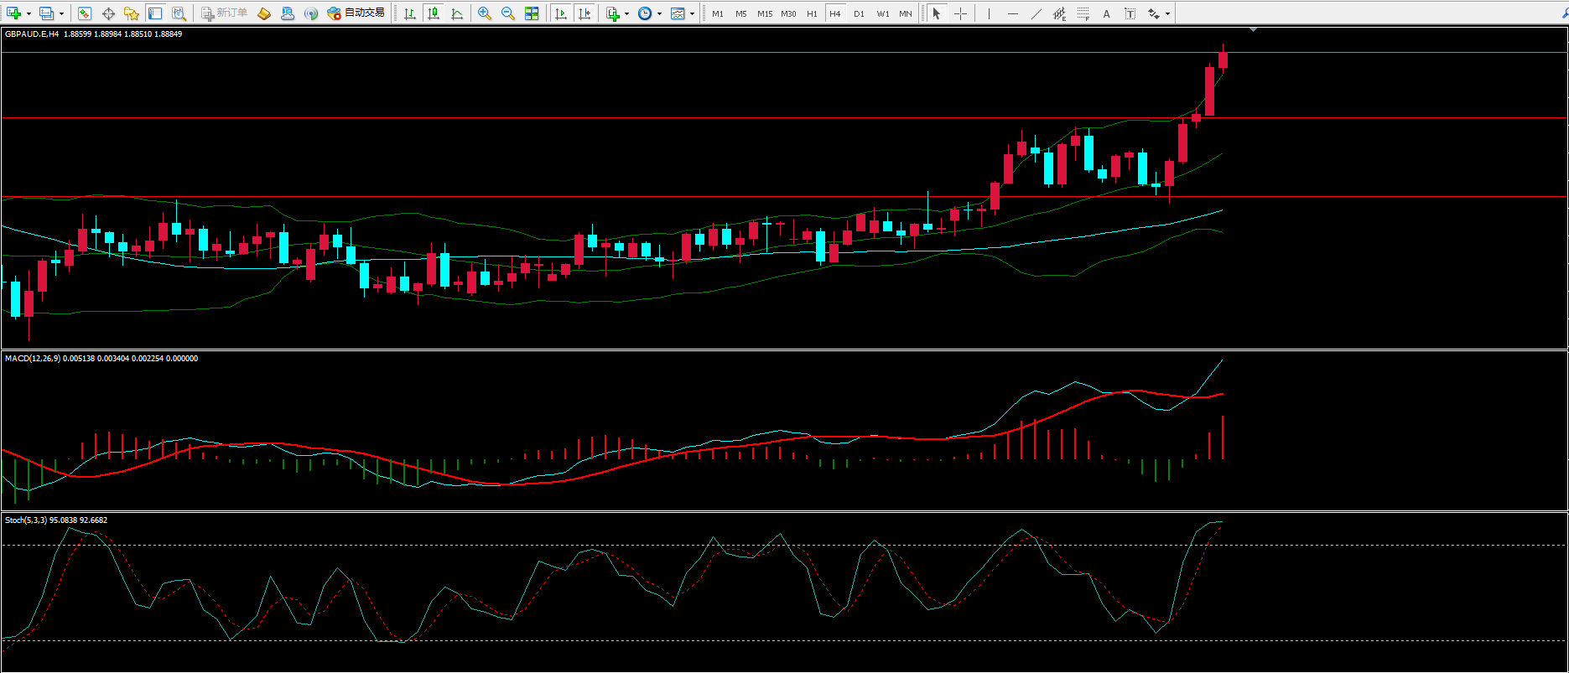Choose the horizontal line drawing tool
This screenshot has width=1569, height=673.
[1013, 13]
